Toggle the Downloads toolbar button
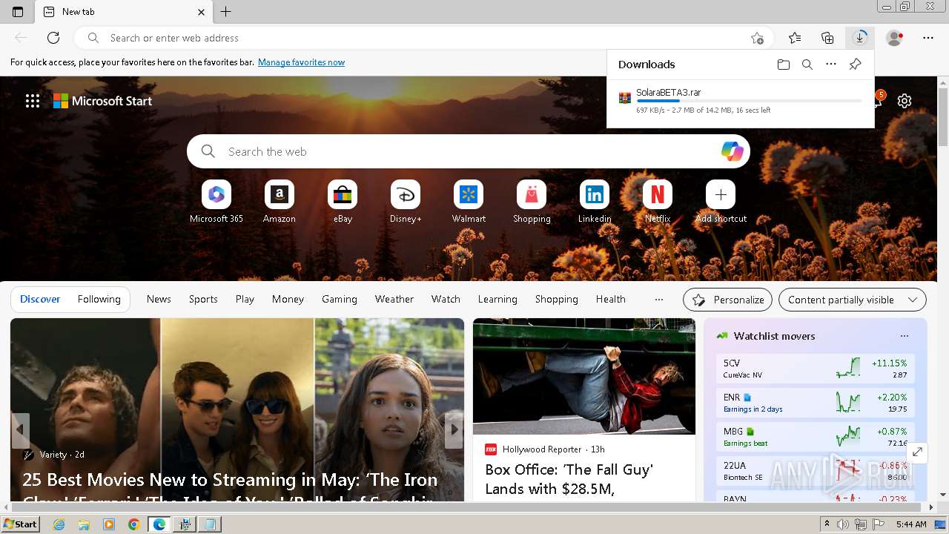 pyautogui.click(x=860, y=38)
